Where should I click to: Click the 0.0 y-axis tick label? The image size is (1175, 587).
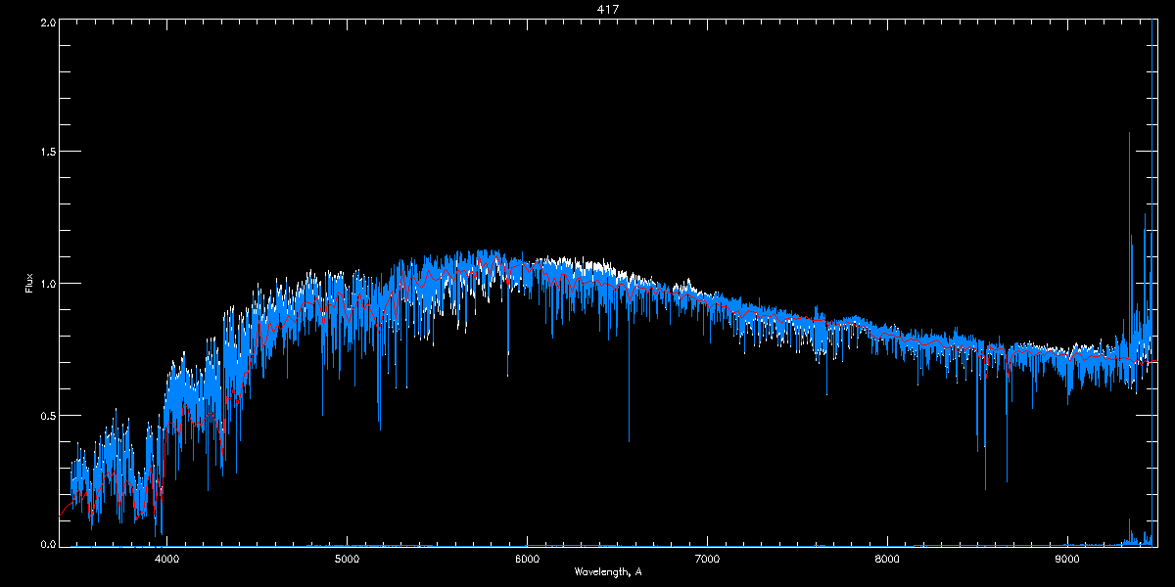click(46, 545)
